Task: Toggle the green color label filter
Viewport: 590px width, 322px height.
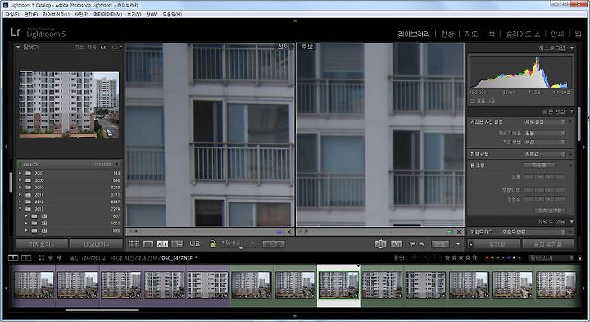Action: (498, 257)
